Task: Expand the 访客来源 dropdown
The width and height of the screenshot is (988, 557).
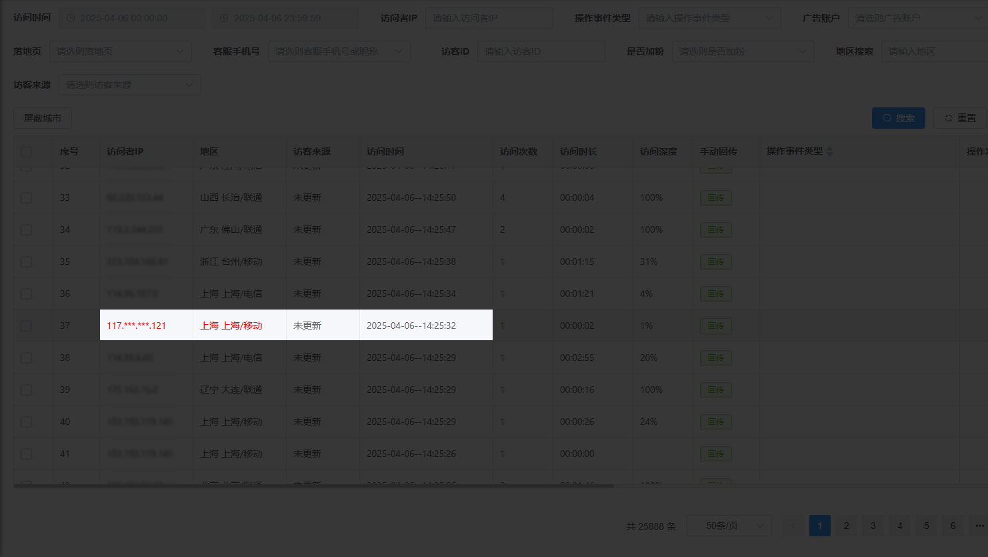Action: click(129, 85)
